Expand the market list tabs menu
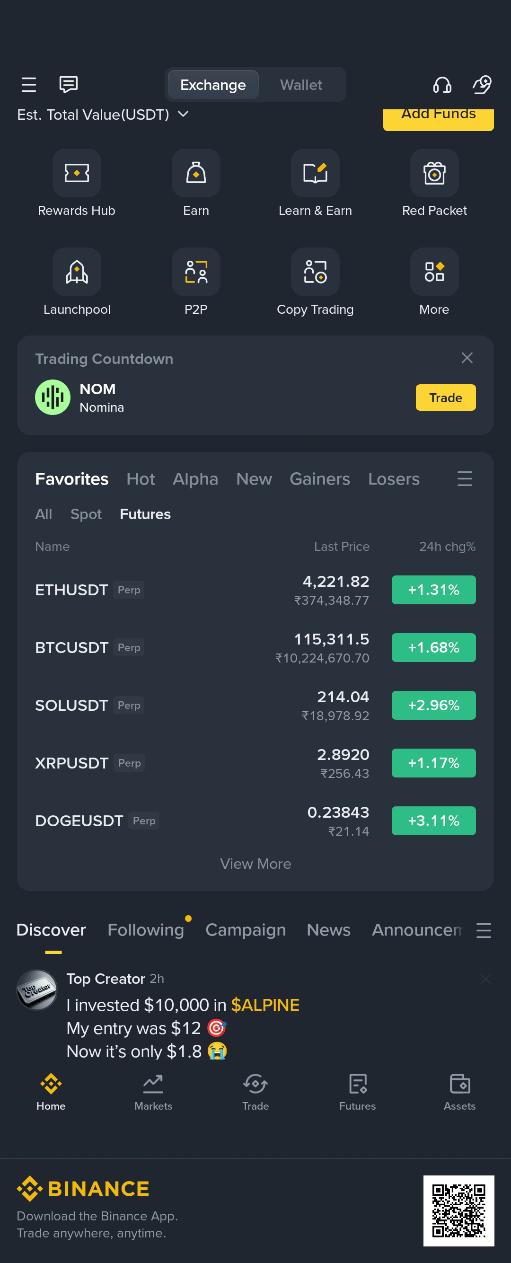The width and height of the screenshot is (511, 1263). coord(465,478)
